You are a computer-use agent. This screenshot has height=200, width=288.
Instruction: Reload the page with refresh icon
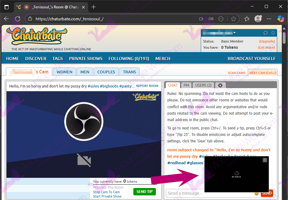pos(18,19)
